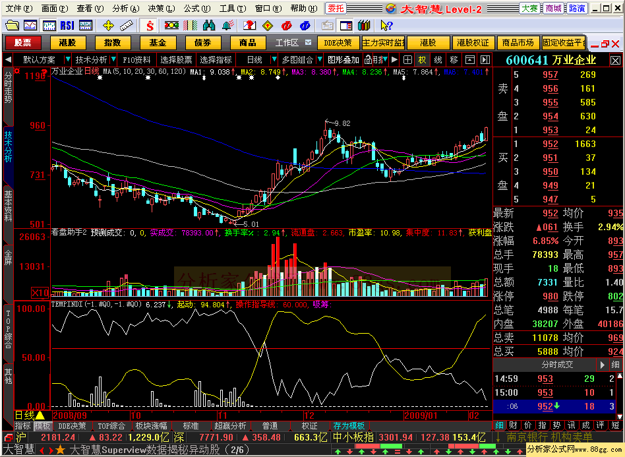The width and height of the screenshot is (625, 457).
Task: Click the play arrow in chart toolbar
Action: pos(394,60)
